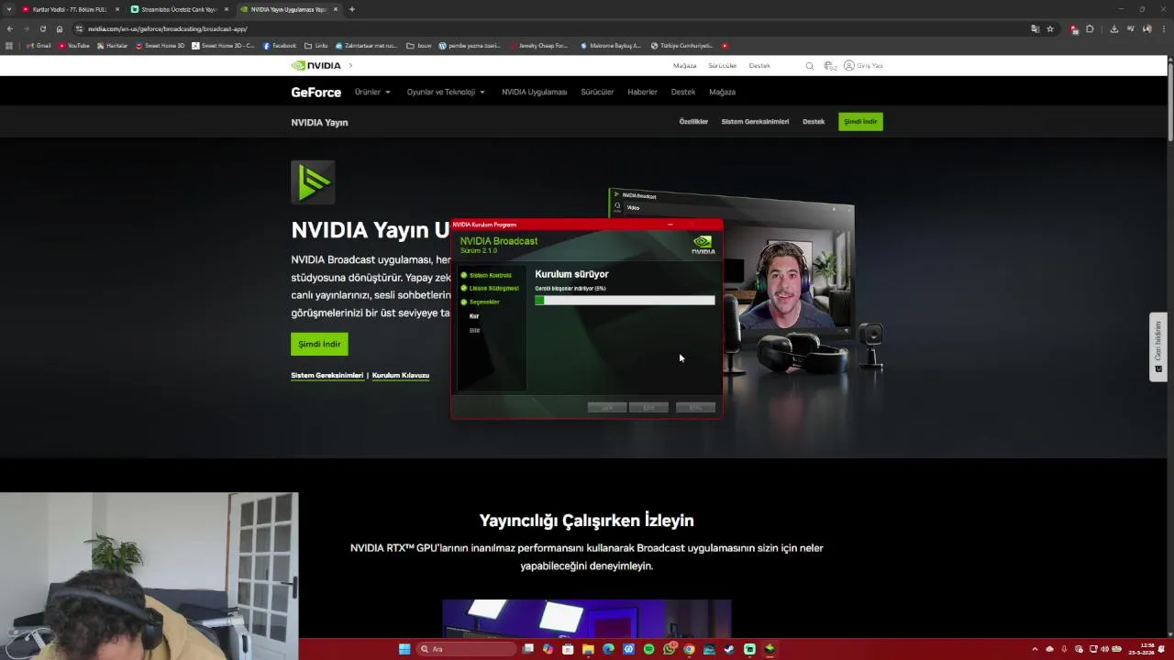
Task: Bookmark this page with the star icon
Action: coord(1050,28)
